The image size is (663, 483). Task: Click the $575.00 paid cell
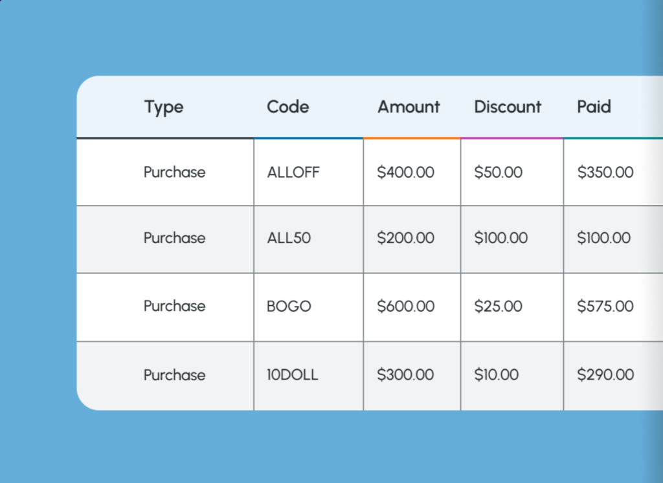click(605, 306)
